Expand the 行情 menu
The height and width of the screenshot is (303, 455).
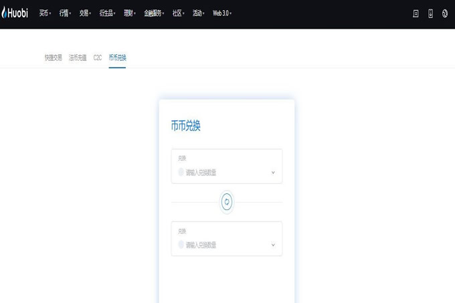(x=65, y=13)
